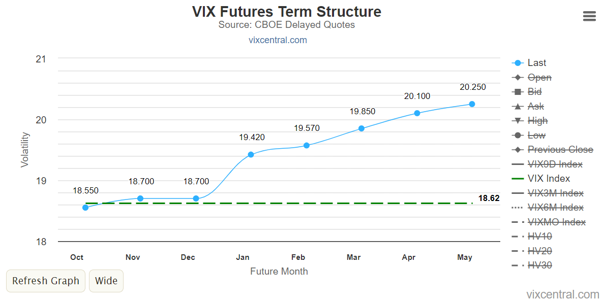Show the VIX9D Index line

pos(555,164)
